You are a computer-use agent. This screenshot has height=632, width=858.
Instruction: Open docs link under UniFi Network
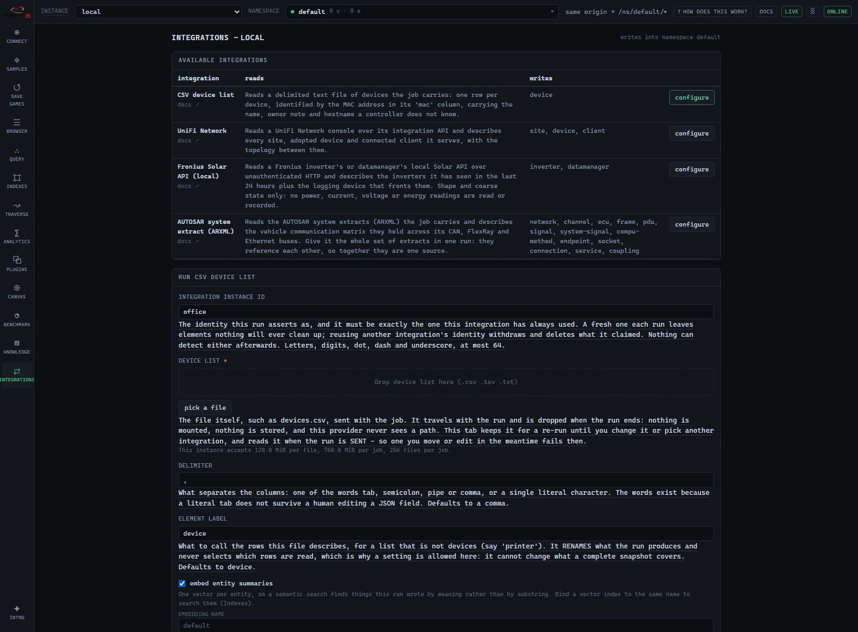pyautogui.click(x=188, y=141)
